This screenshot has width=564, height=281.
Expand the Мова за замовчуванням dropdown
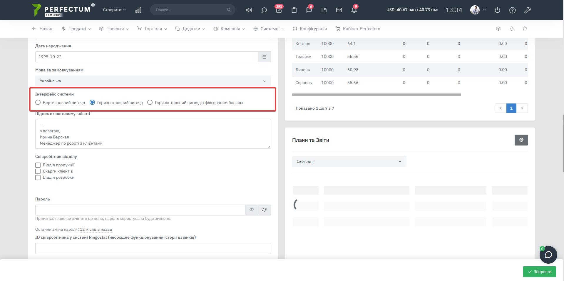[x=153, y=81]
